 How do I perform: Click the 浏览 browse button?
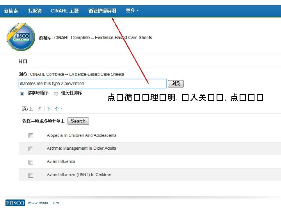(x=176, y=84)
